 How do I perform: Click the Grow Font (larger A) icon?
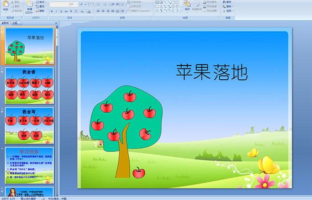click(x=81, y=4)
